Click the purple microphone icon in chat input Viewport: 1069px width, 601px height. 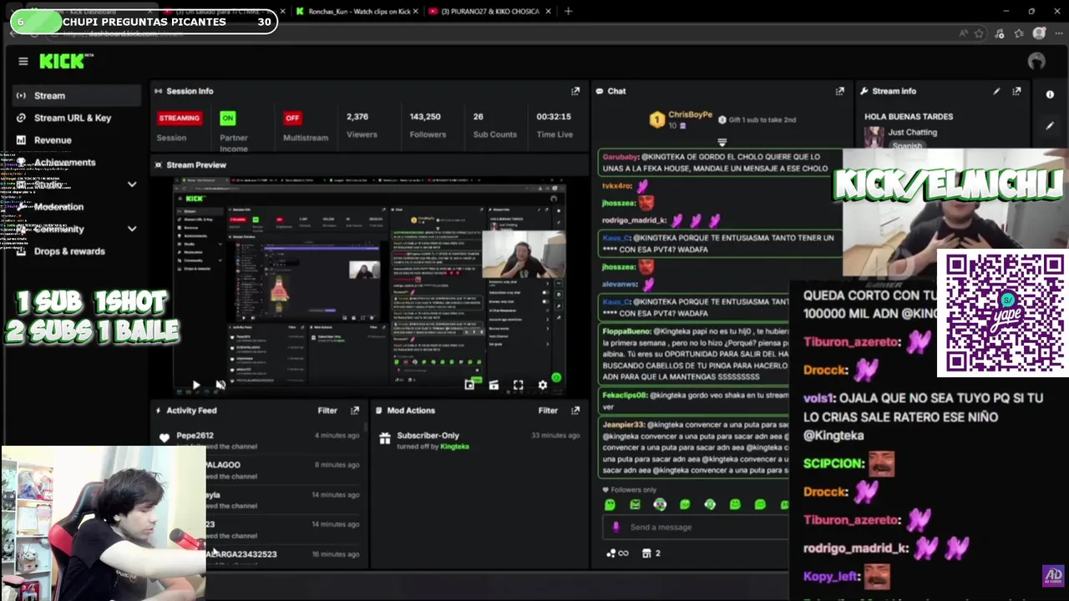616,527
